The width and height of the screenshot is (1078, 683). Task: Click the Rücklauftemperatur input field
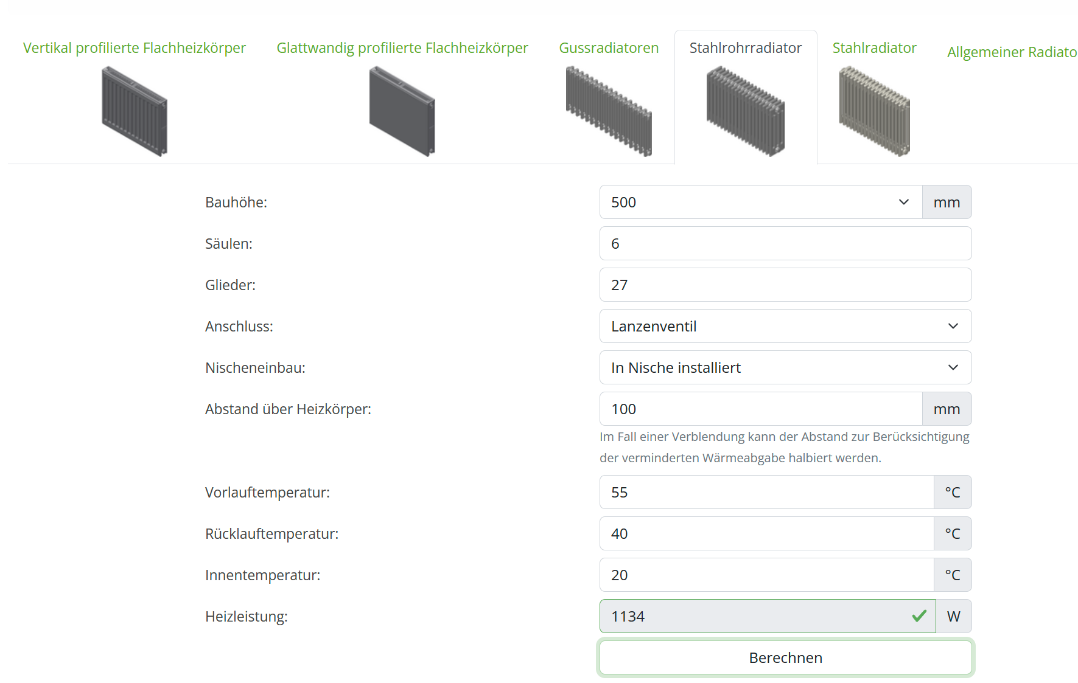(766, 533)
